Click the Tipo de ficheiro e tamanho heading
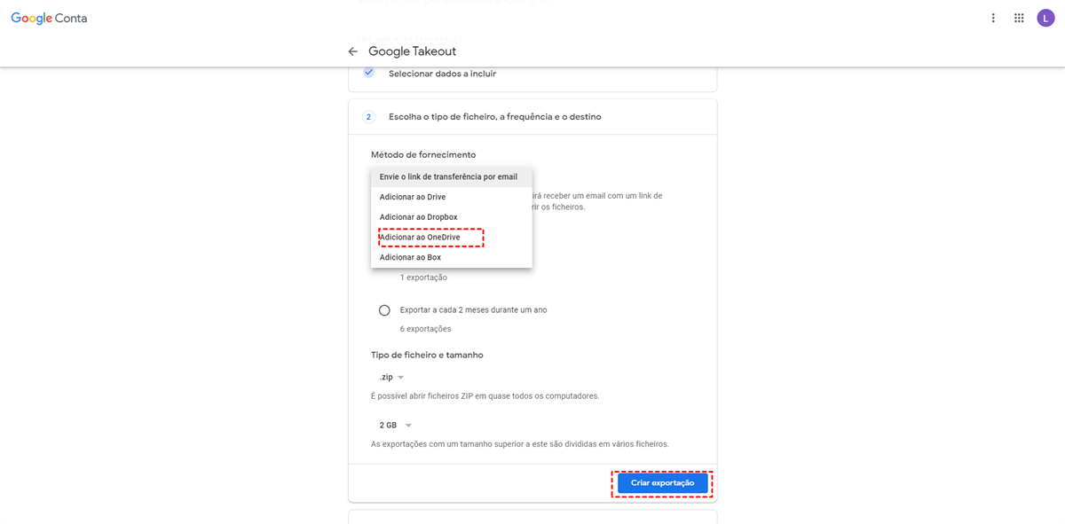This screenshot has width=1065, height=524. [x=427, y=355]
